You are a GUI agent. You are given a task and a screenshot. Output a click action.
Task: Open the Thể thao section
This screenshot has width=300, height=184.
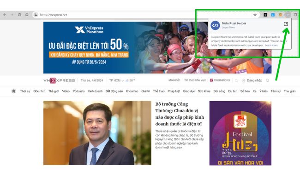pyautogui.click(x=159, y=91)
